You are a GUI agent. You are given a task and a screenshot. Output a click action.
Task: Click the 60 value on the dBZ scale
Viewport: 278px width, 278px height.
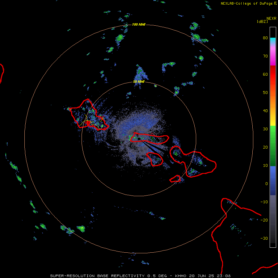pyautogui.click(x=265, y=74)
